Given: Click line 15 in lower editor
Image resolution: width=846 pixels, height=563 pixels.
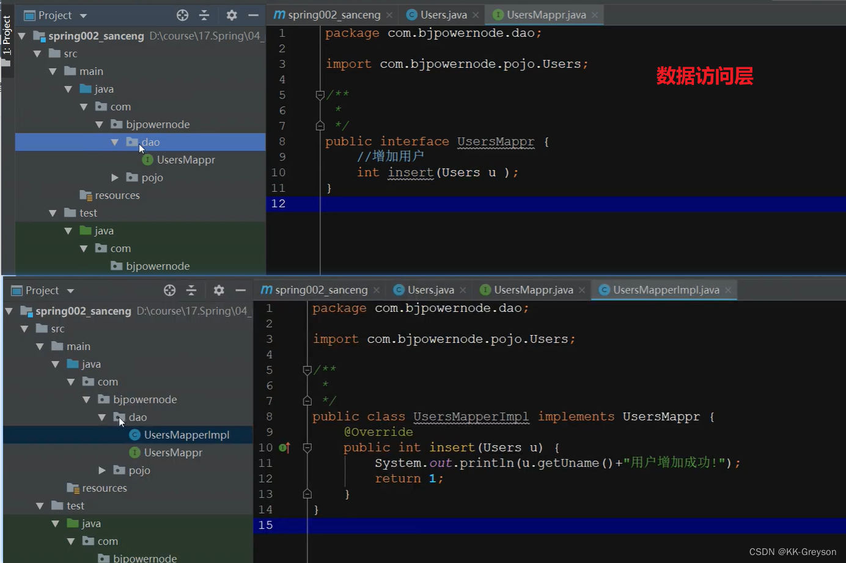Looking at the screenshot, I should click(550, 526).
